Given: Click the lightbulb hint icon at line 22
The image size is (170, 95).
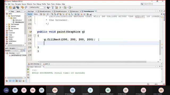Looking at the screenshot, I should pyautogui.click(x=31, y=32).
